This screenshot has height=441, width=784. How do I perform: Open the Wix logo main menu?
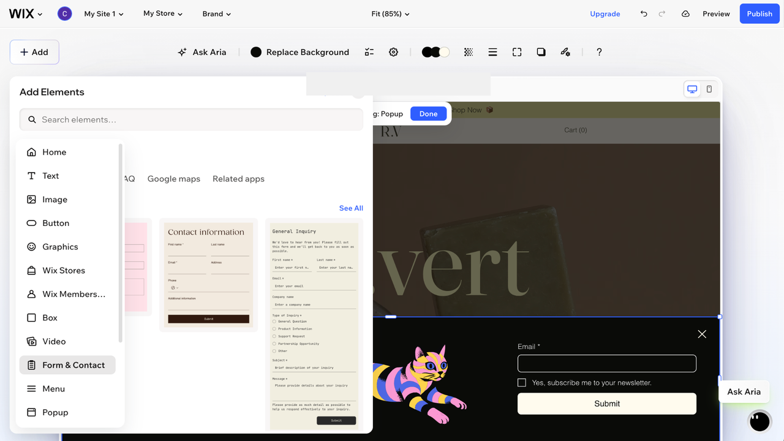point(26,13)
